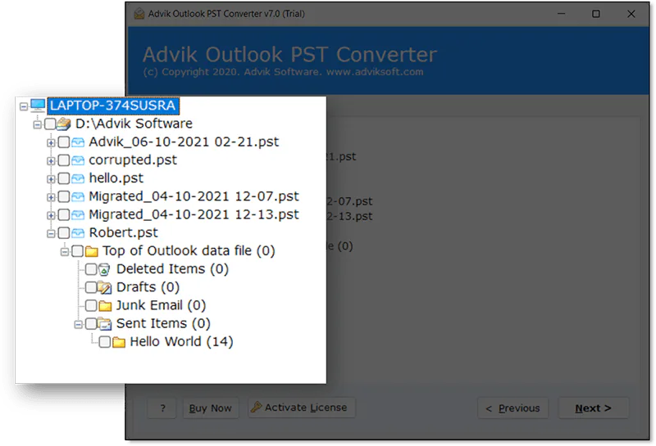
Task: Click the Hello World folder icon
Action: click(119, 342)
